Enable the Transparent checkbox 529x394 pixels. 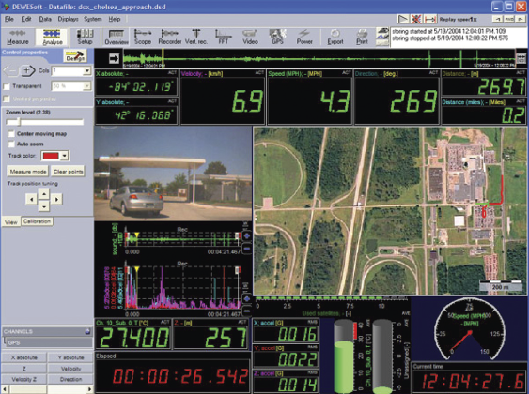pos(7,86)
